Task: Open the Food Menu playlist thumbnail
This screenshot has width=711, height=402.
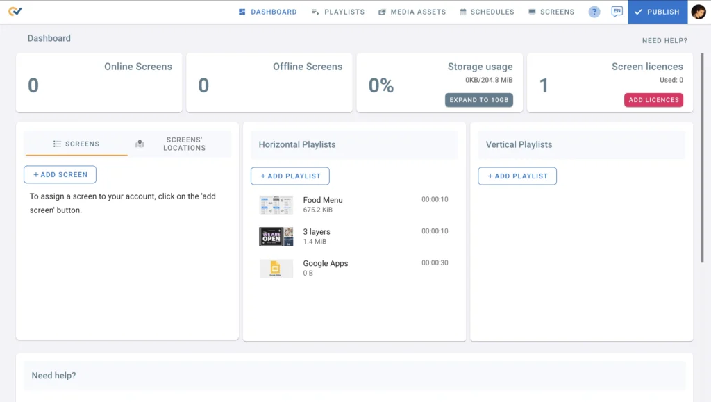Action: (276, 205)
